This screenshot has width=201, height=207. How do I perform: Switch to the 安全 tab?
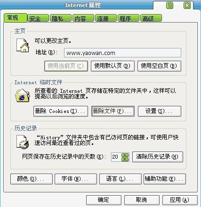[38, 18]
